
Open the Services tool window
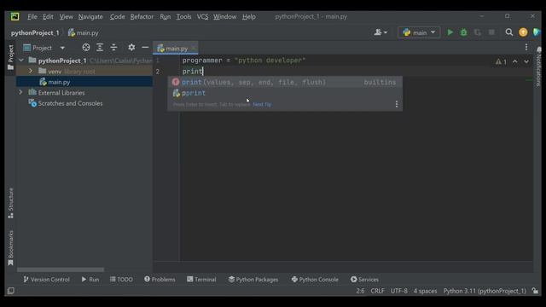click(364, 279)
